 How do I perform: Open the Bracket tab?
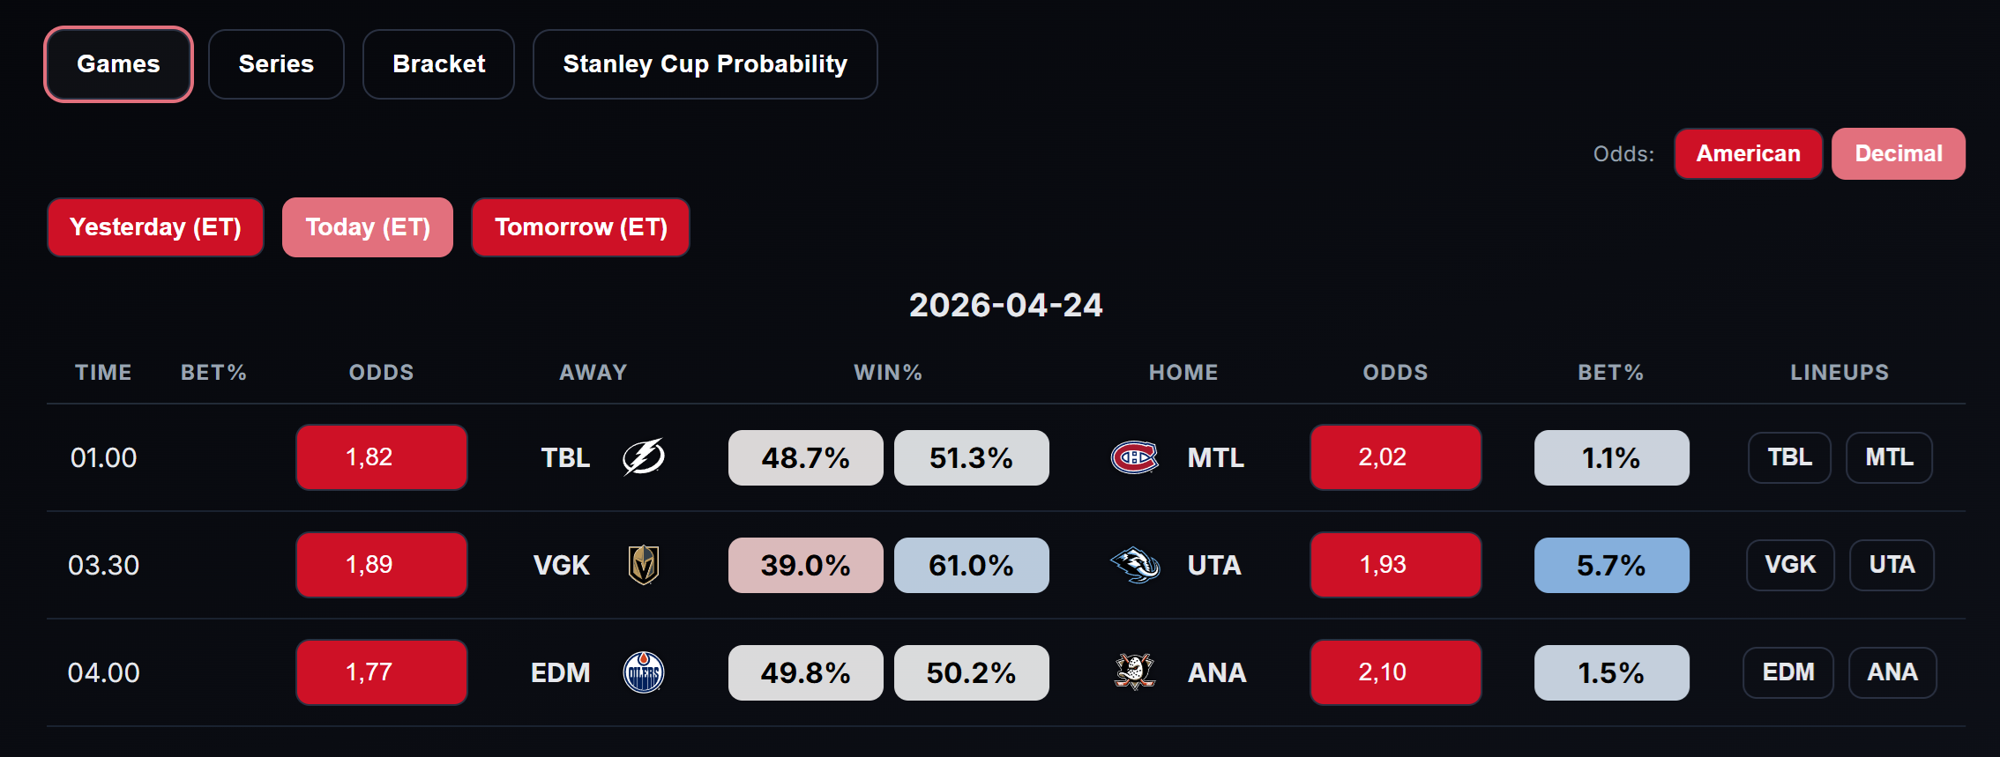click(438, 64)
